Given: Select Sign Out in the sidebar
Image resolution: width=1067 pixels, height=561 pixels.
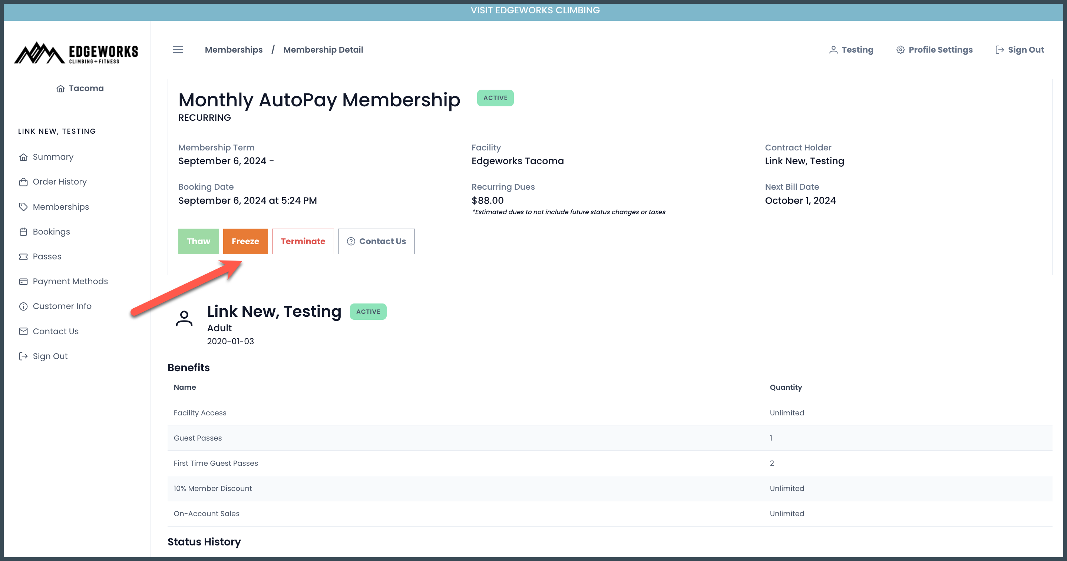Looking at the screenshot, I should click(x=50, y=356).
